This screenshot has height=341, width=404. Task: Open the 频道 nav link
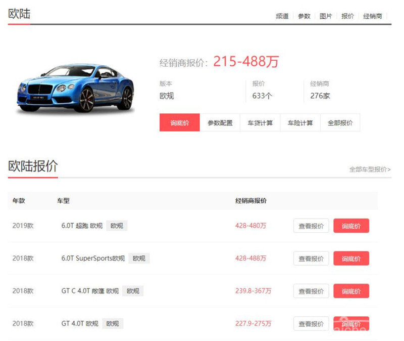point(282,16)
